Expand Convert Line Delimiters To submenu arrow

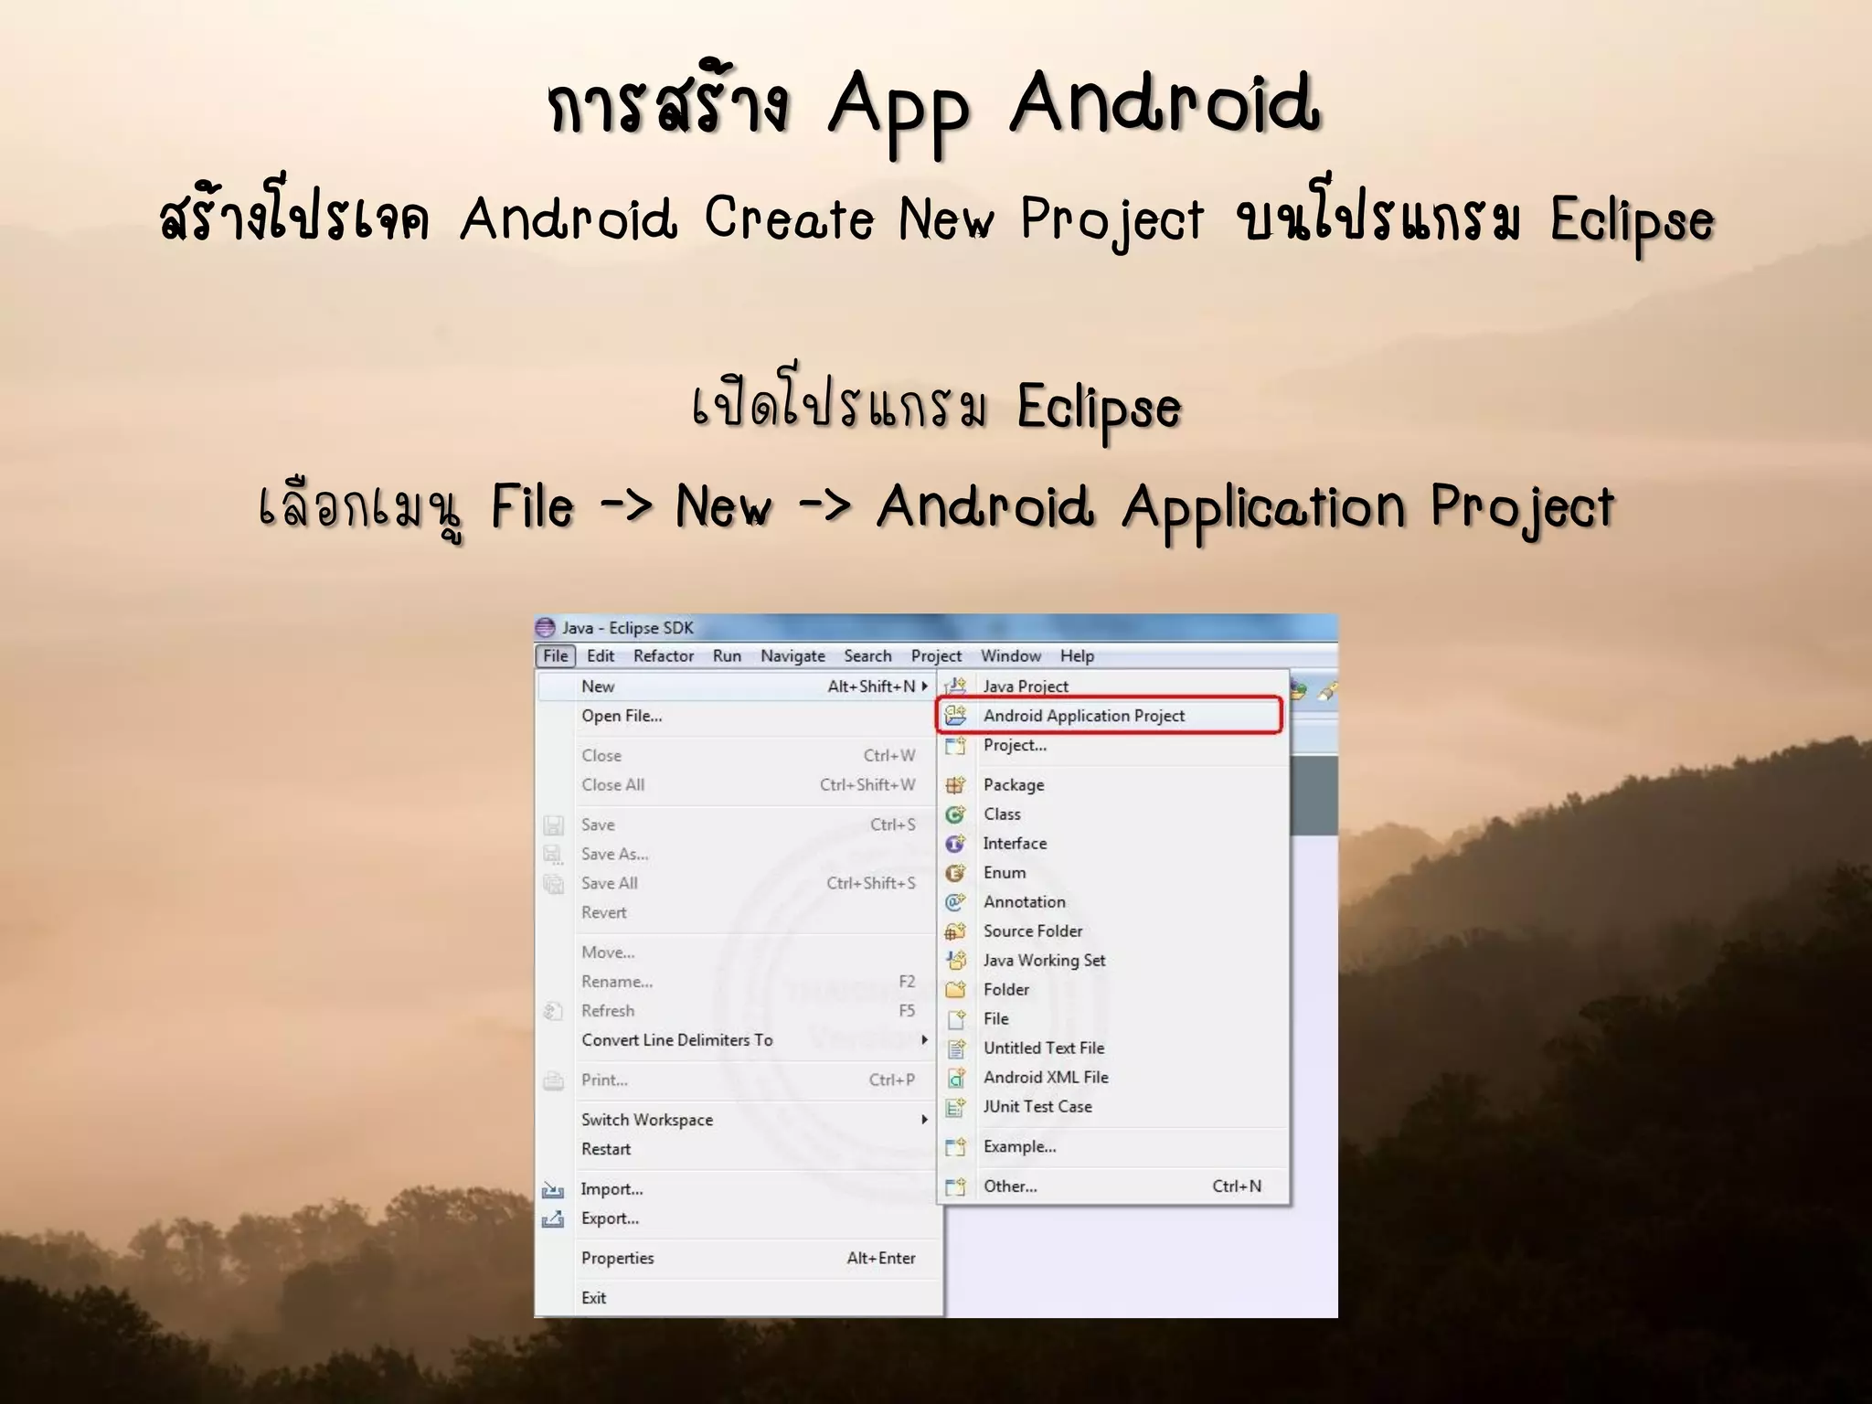coord(924,1039)
